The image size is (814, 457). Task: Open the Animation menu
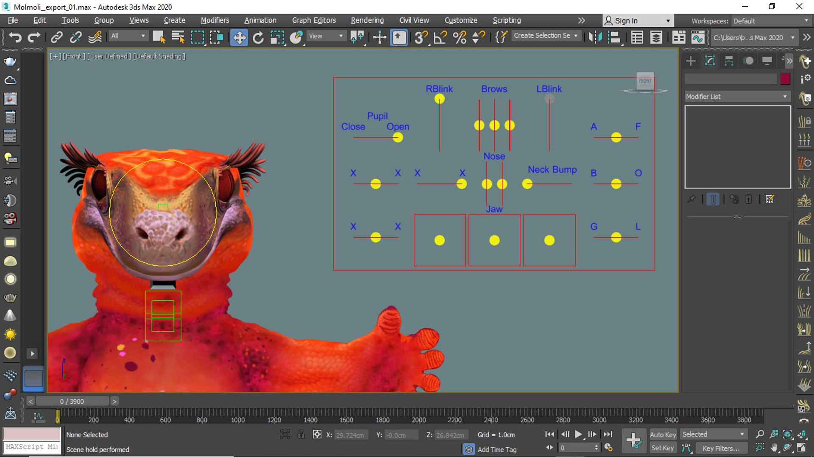tap(260, 20)
